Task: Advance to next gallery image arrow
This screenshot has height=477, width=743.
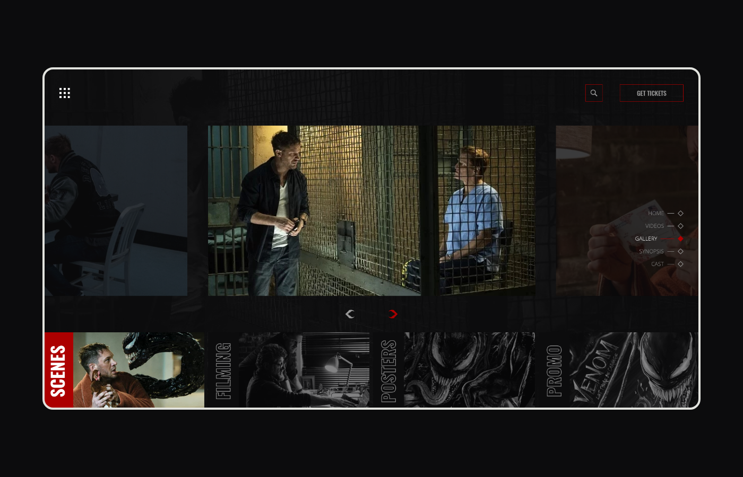Action: (x=393, y=314)
